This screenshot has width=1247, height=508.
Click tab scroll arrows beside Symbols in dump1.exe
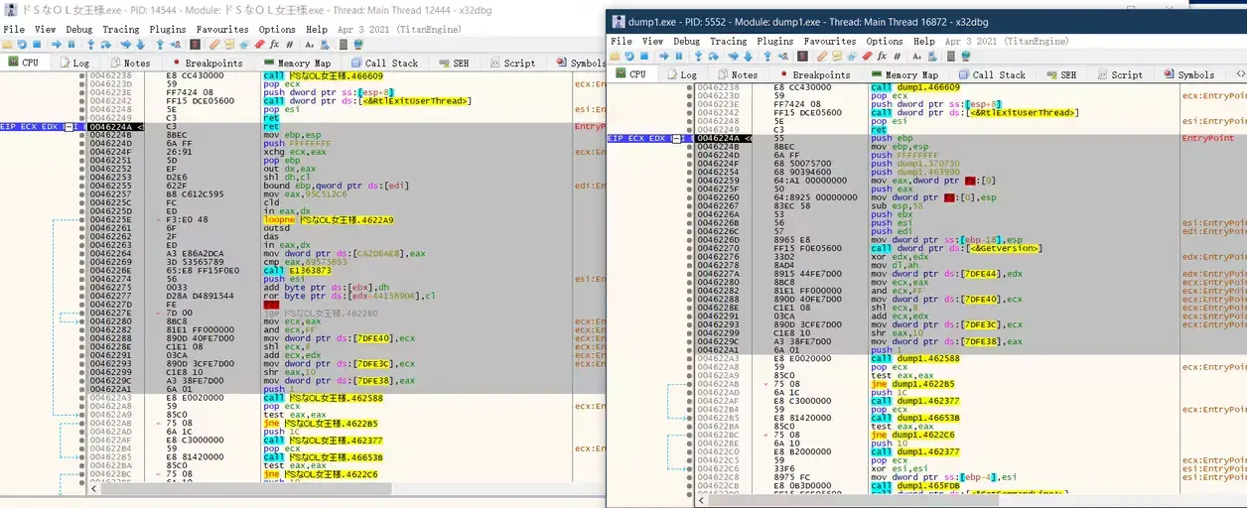click(x=1239, y=74)
